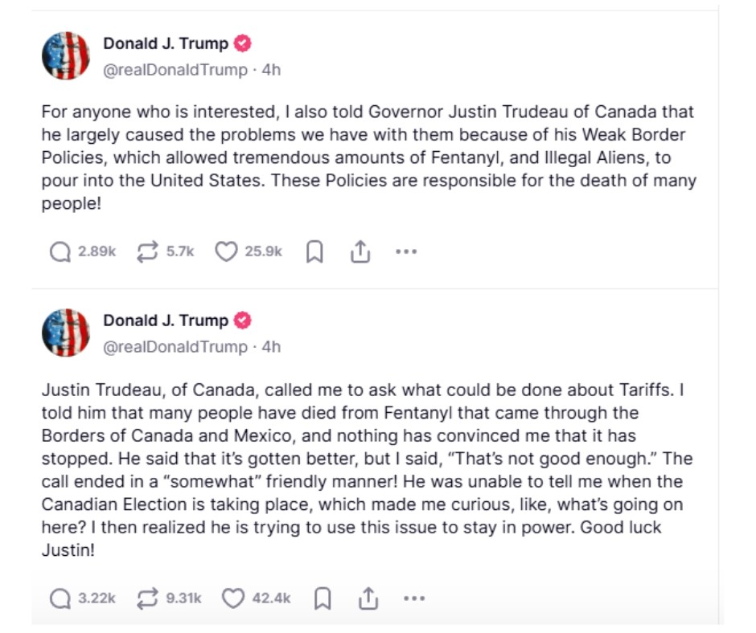
Task: Open the 4h timestamp of first post
Action: pos(272,70)
